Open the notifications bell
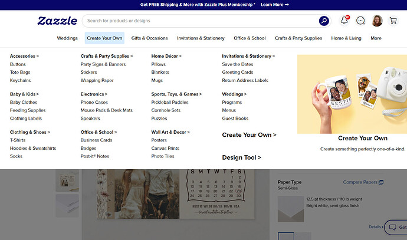The width and height of the screenshot is (407, 240). pyautogui.click(x=344, y=20)
